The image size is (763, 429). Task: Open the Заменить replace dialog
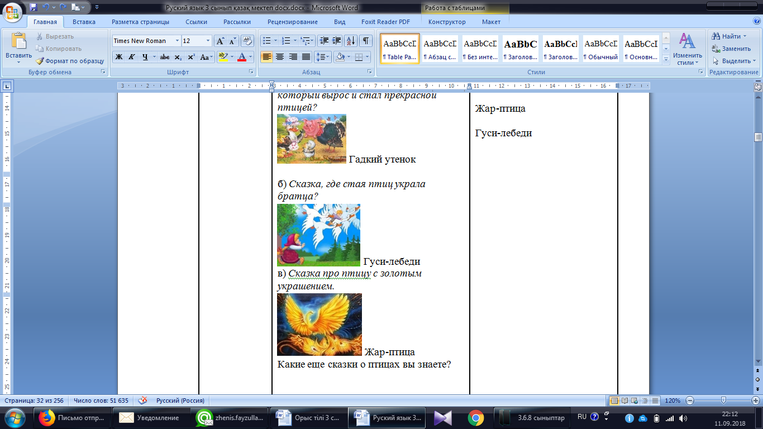731,49
